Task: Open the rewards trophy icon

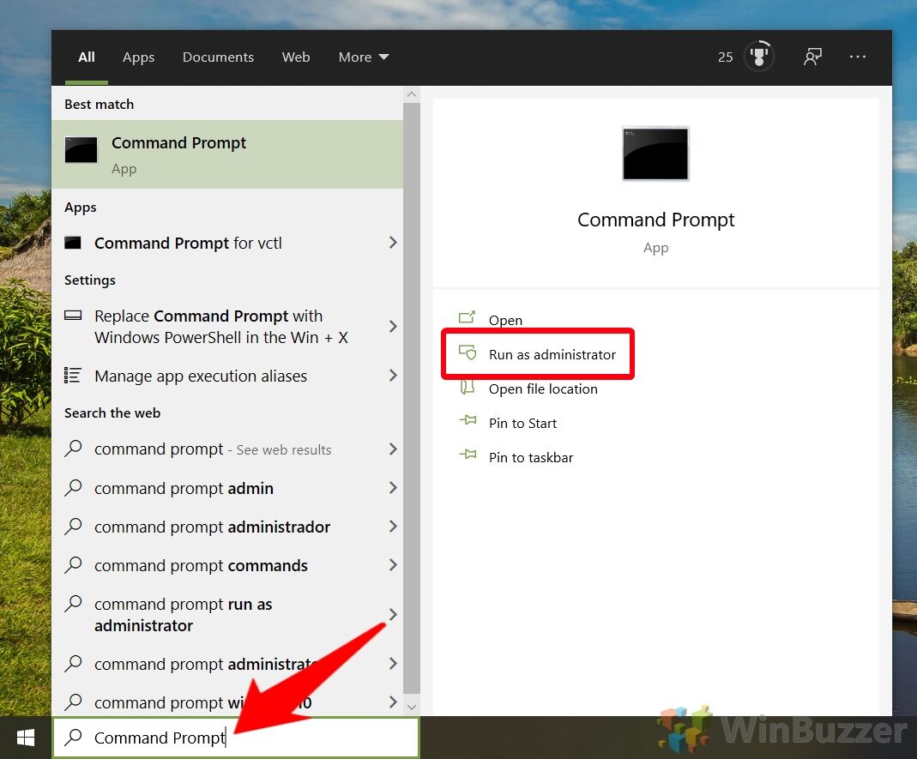Action: [x=758, y=57]
